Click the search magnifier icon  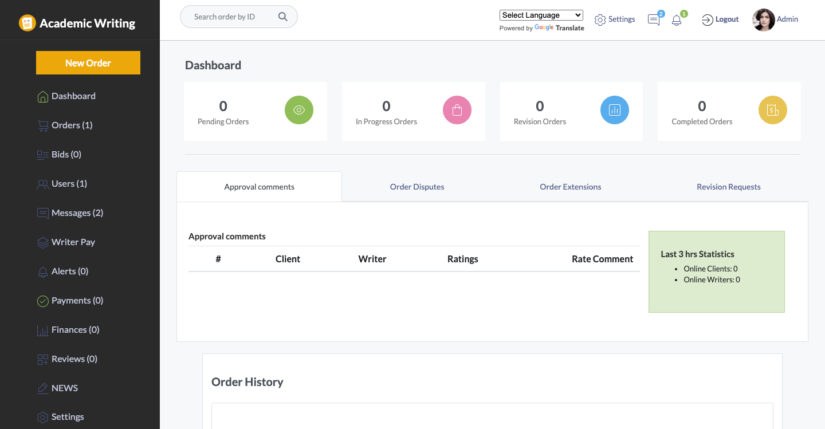tap(282, 17)
